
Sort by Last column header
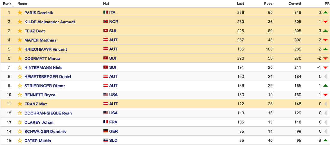click(240, 4)
